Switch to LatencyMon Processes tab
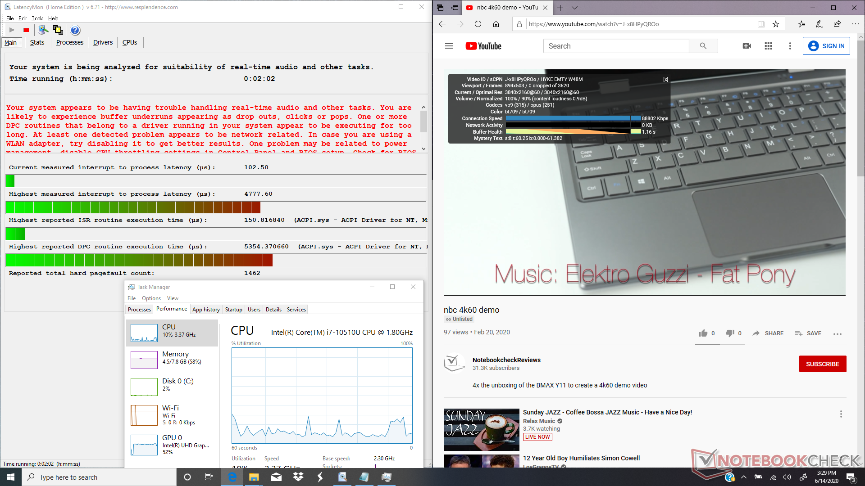 (70, 42)
